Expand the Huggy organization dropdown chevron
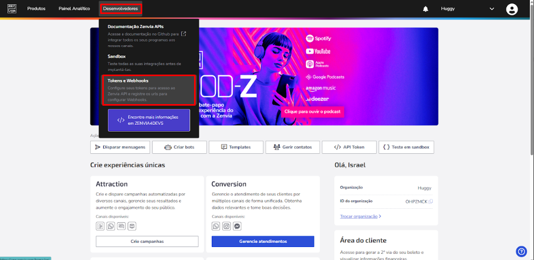534x260 pixels. (x=492, y=9)
